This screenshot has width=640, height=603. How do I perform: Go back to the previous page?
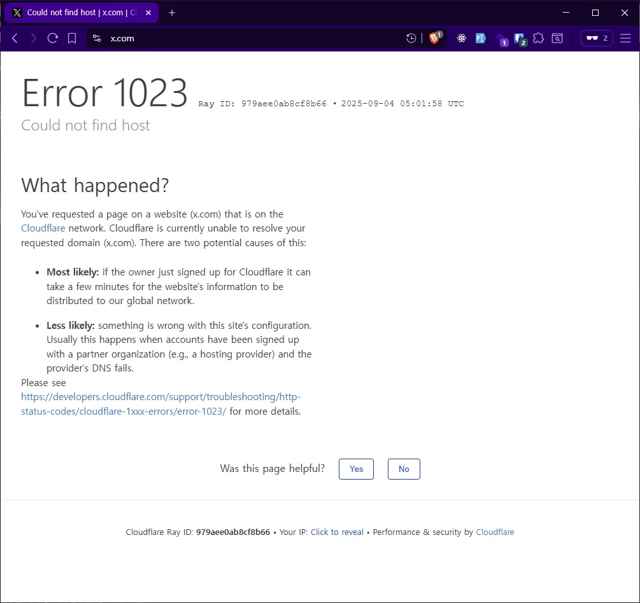15,38
